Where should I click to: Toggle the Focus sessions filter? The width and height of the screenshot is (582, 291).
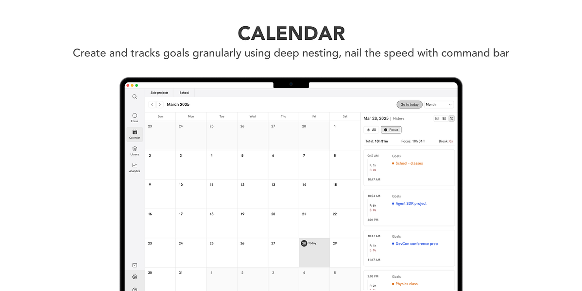tap(391, 130)
